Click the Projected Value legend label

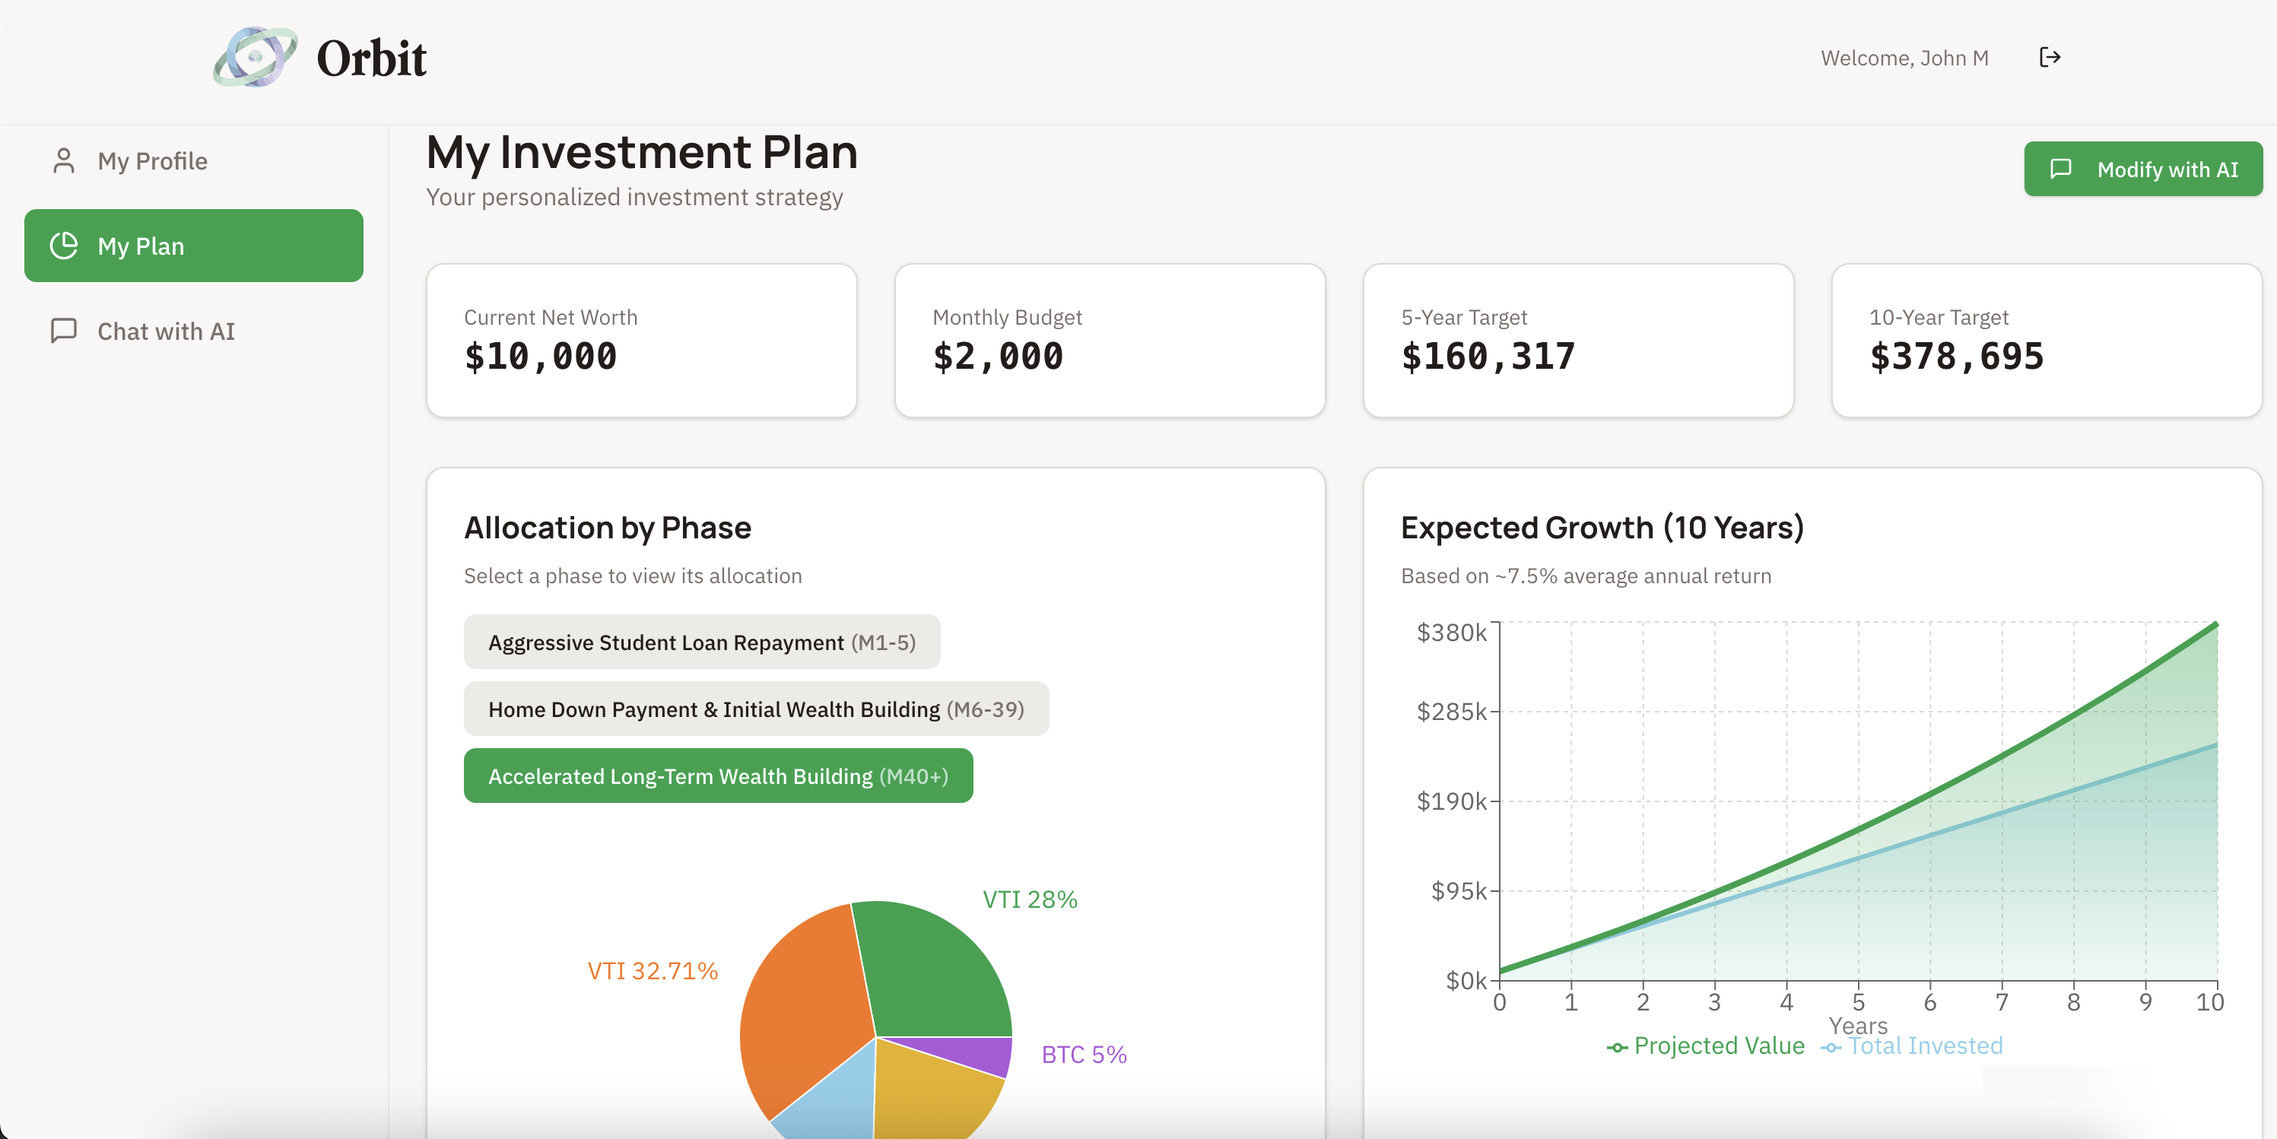1718,1046
